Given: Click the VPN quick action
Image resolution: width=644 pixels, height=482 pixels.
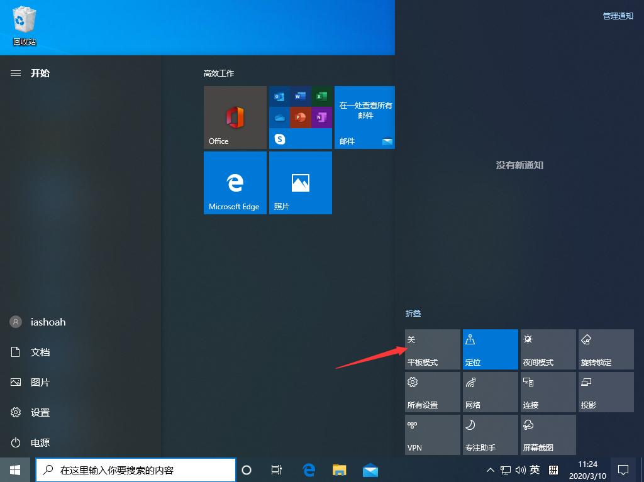Looking at the screenshot, I should 432,435.
